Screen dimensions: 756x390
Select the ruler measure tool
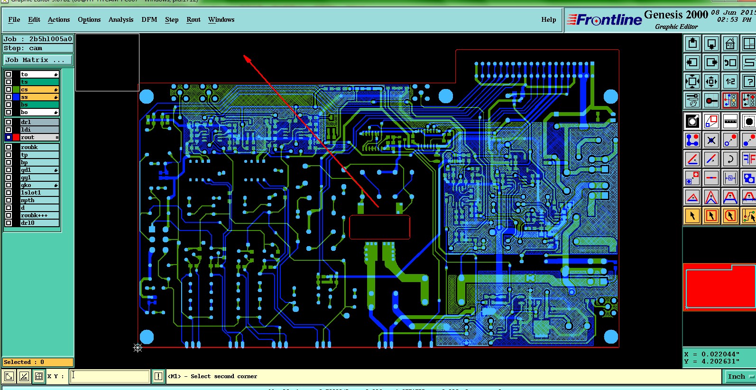tap(730, 121)
